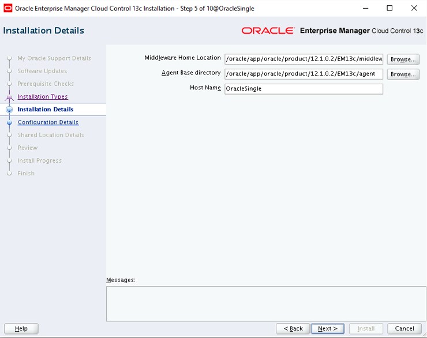
Task: Click the Agent Base directory label
Action: [x=191, y=73]
